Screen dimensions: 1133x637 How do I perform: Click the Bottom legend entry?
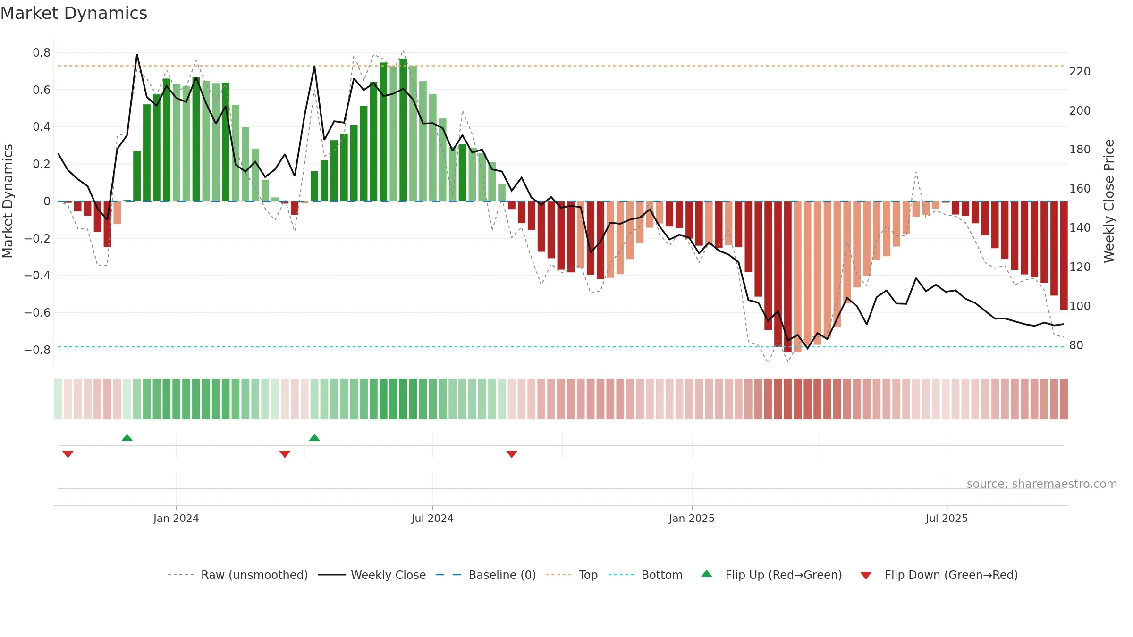(645, 575)
